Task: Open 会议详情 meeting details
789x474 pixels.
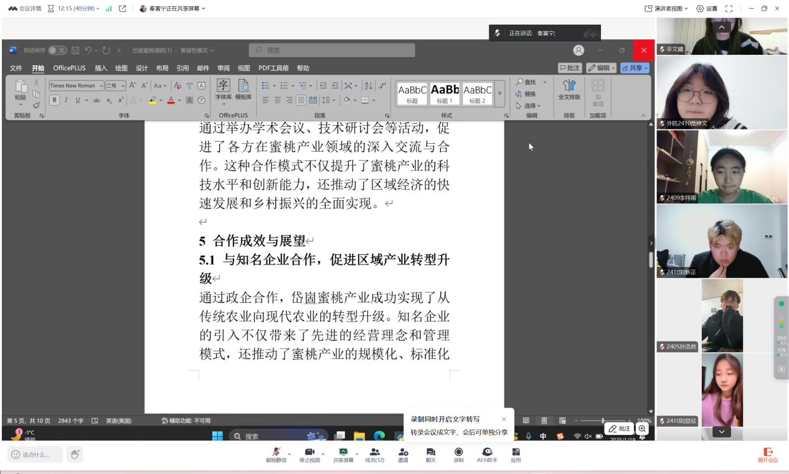Action: [25, 9]
